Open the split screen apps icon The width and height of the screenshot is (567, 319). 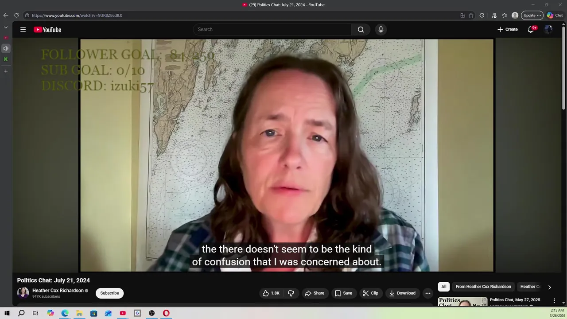(462, 16)
